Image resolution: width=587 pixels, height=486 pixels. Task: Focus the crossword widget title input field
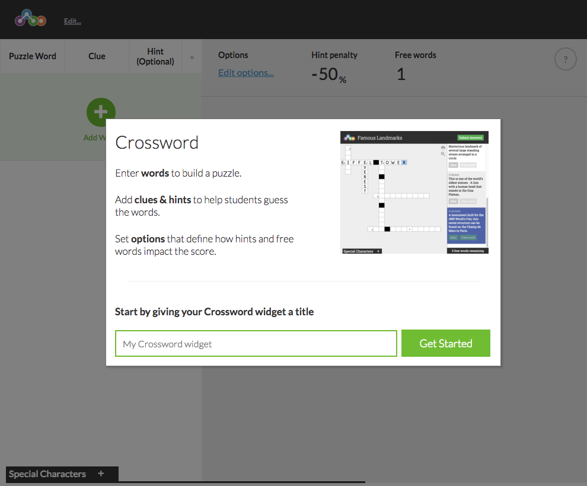click(256, 343)
